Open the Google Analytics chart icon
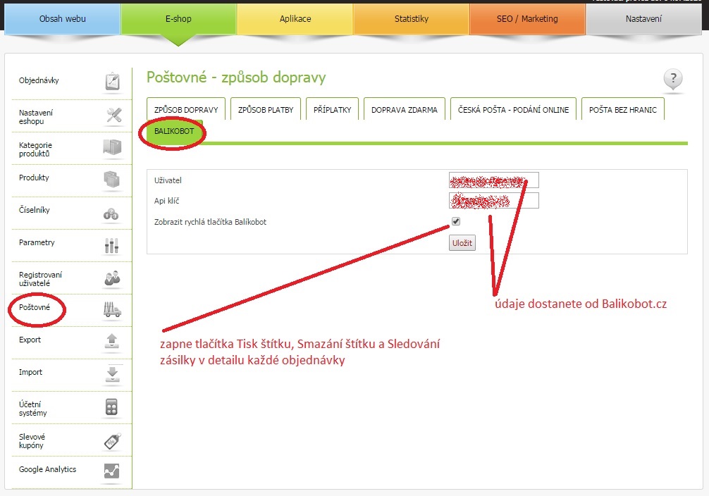Viewport: 709px width, 496px height. [111, 471]
